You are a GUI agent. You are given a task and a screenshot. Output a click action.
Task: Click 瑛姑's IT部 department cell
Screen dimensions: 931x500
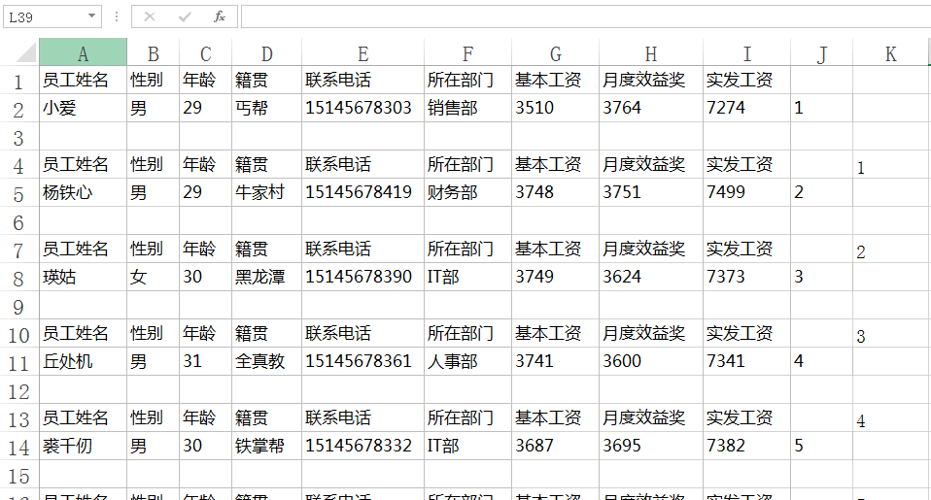[x=467, y=277]
